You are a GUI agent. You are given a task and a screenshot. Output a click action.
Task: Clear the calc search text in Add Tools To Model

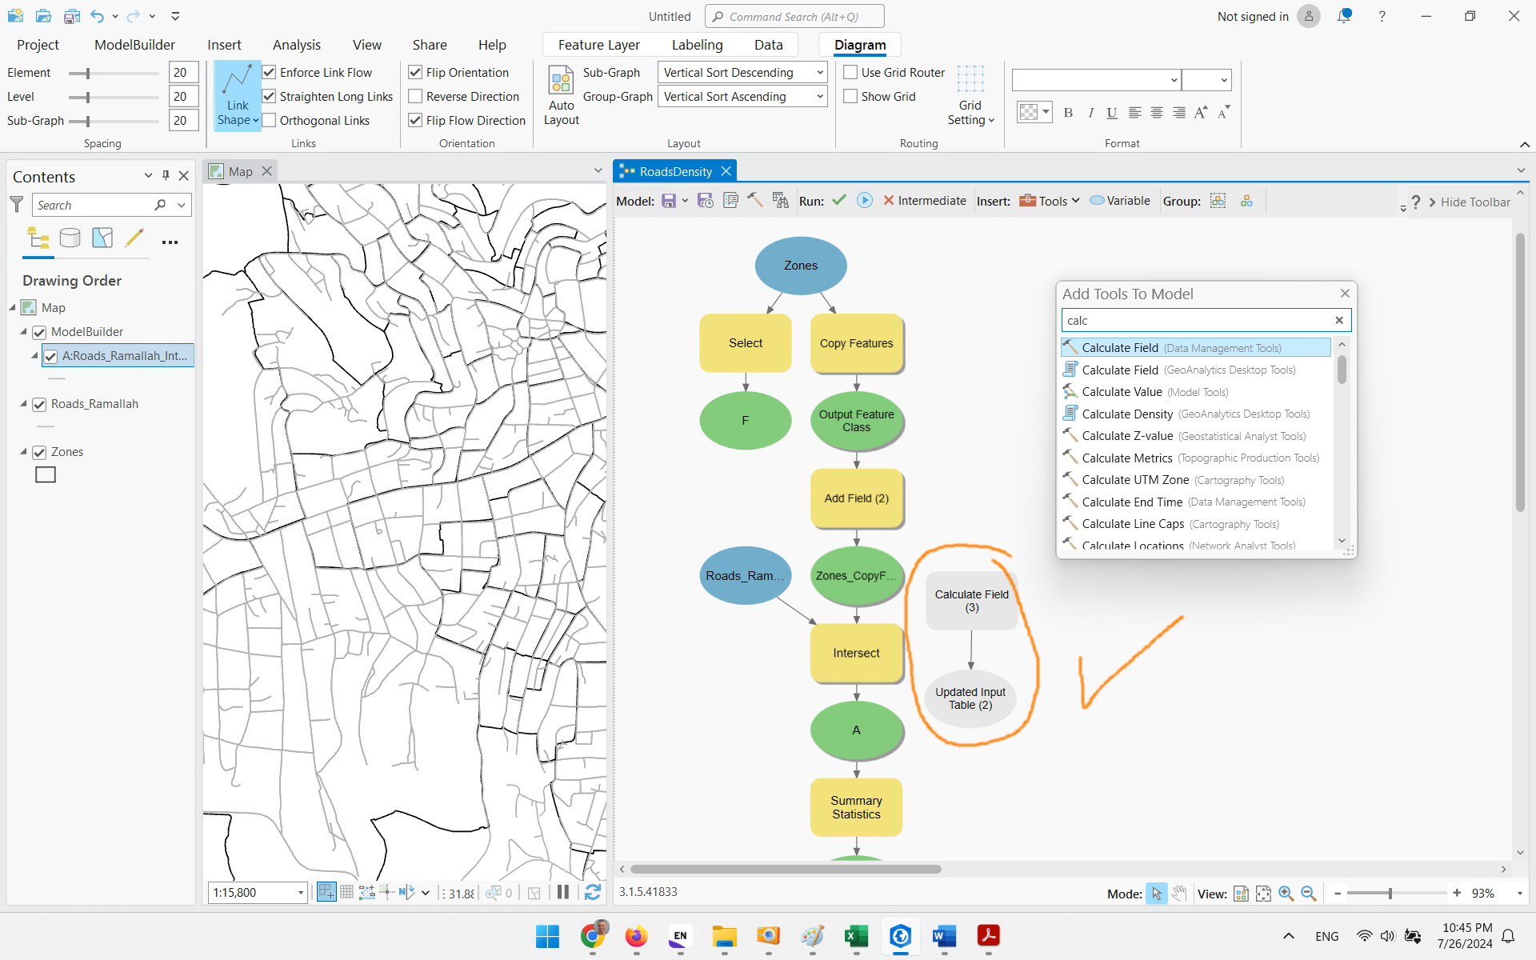1338,320
